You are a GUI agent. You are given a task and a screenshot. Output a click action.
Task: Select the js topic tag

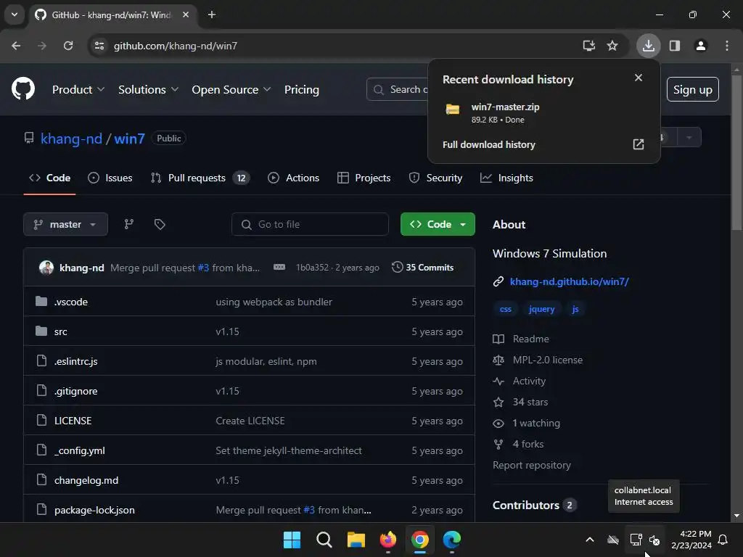tap(575, 309)
